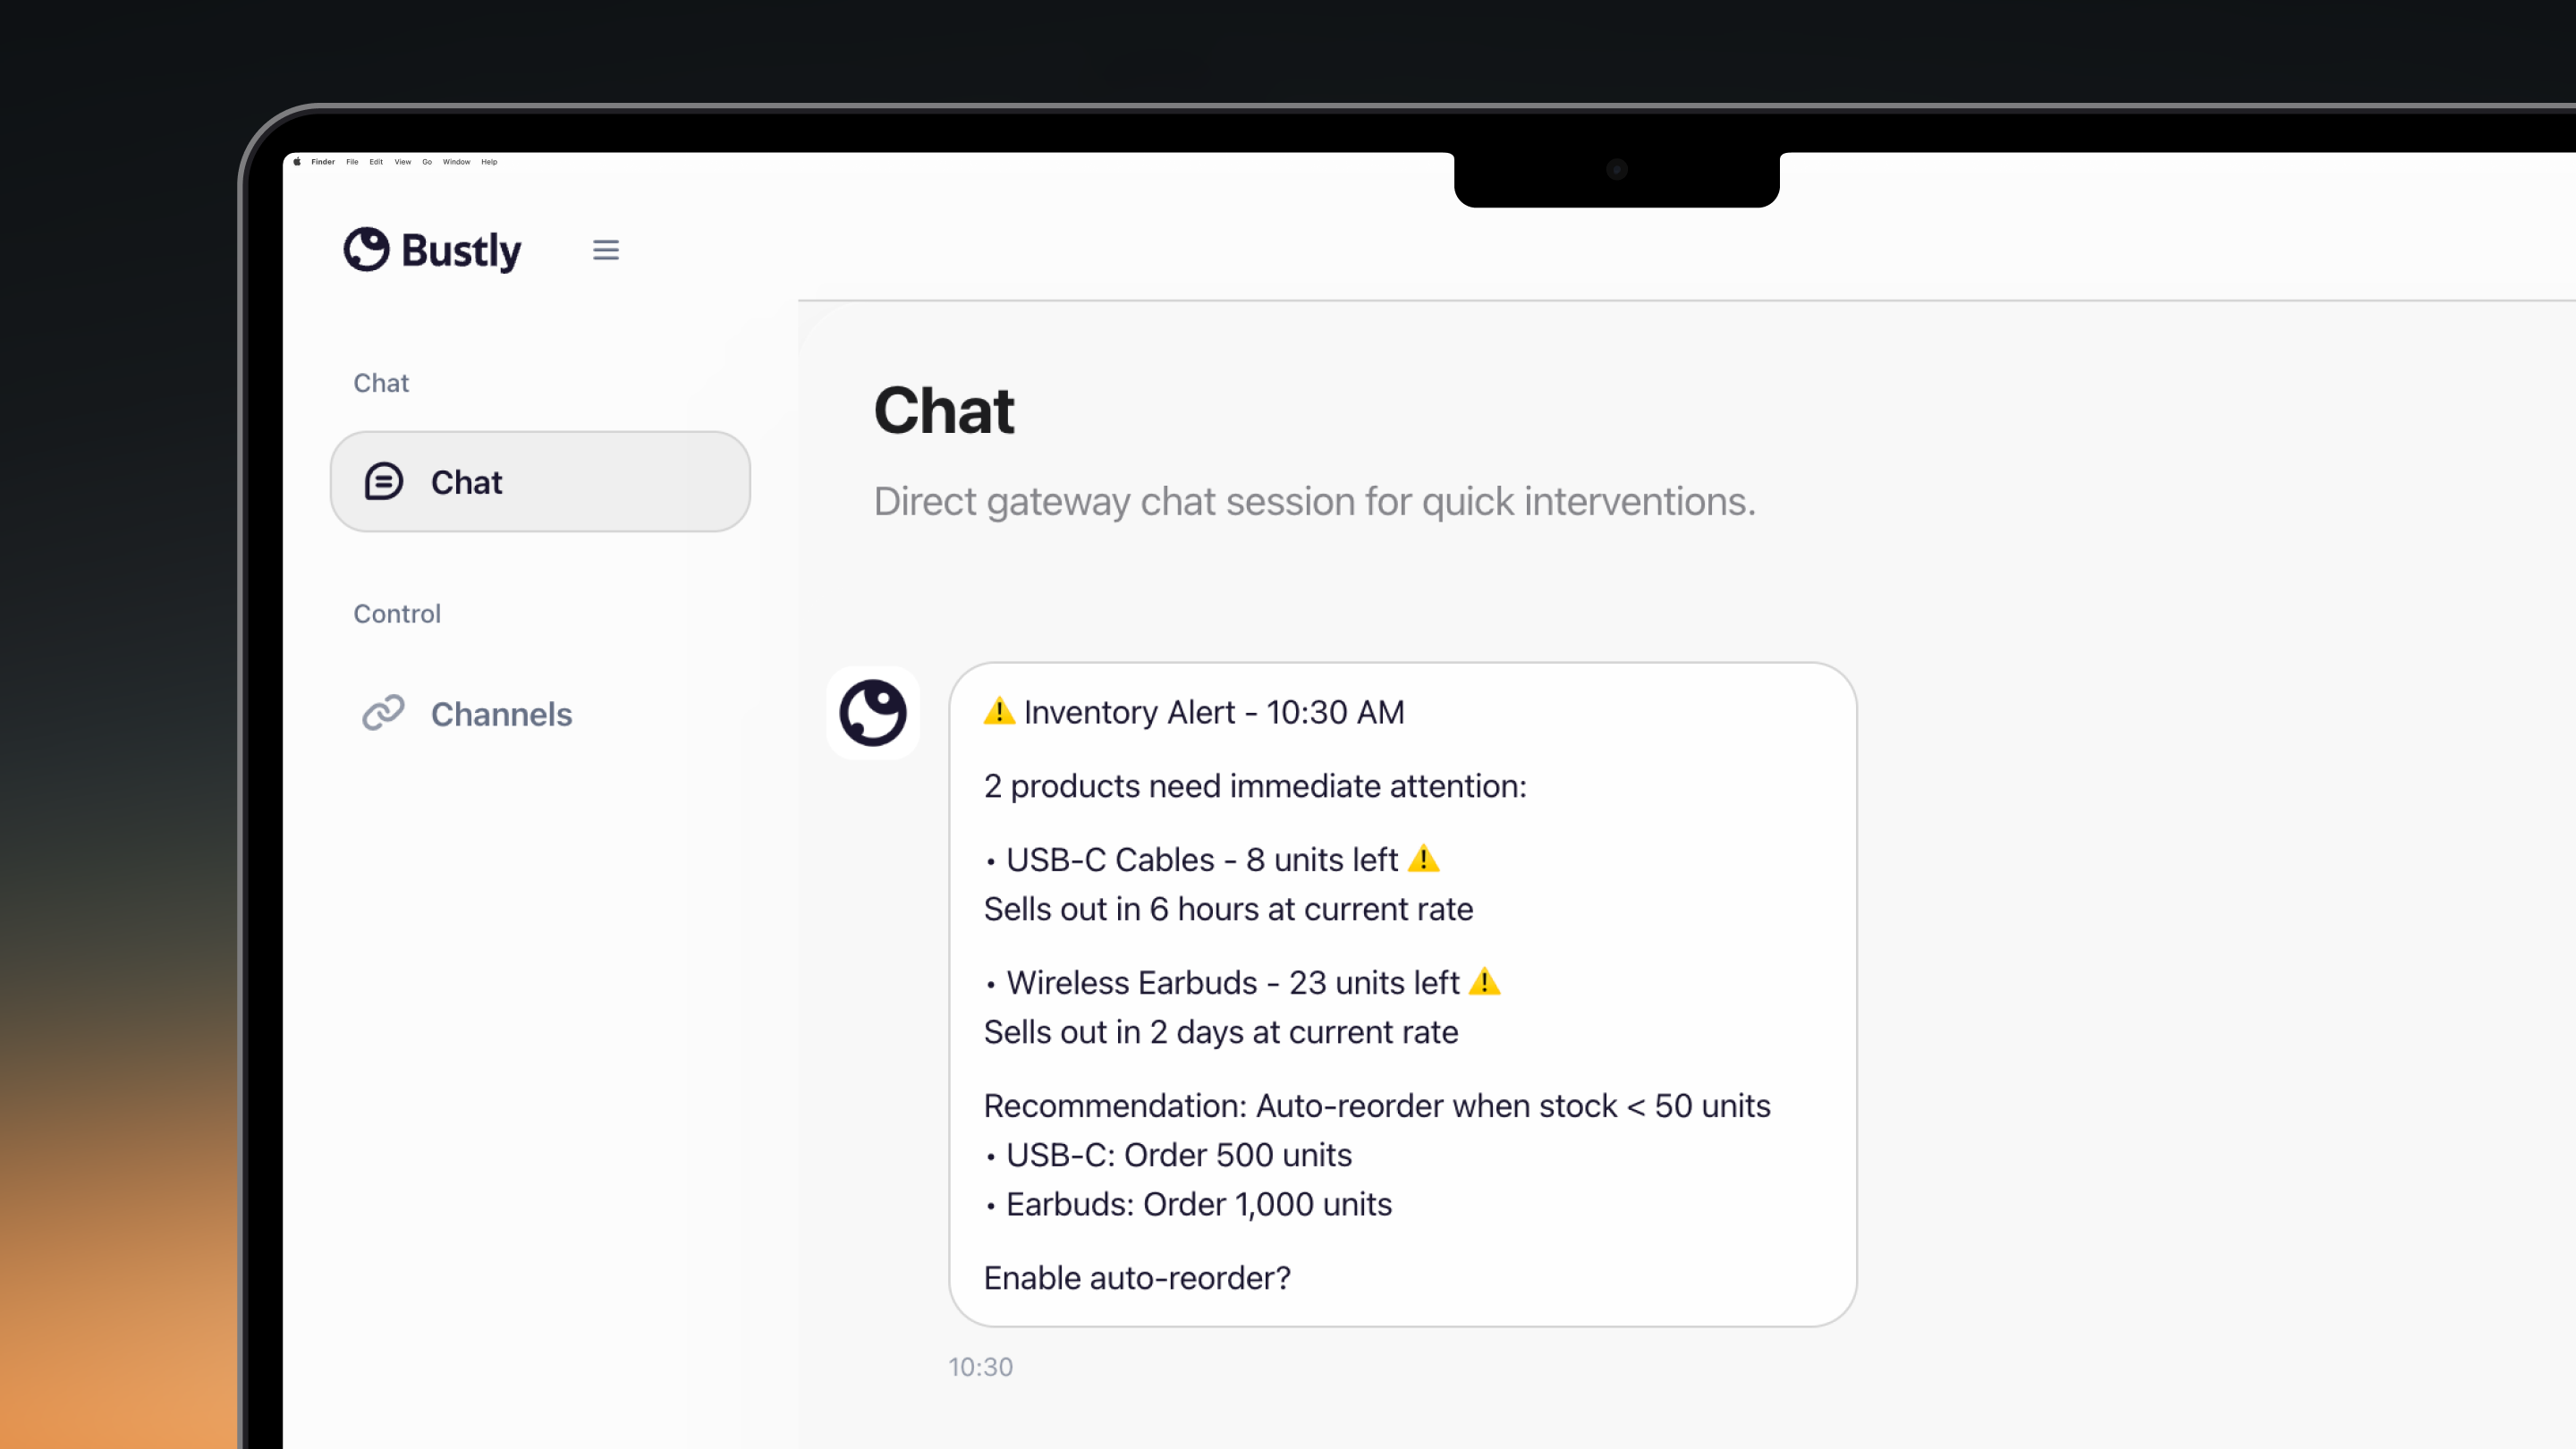Click the "Enable auto-reorder?" text

point(1137,1277)
